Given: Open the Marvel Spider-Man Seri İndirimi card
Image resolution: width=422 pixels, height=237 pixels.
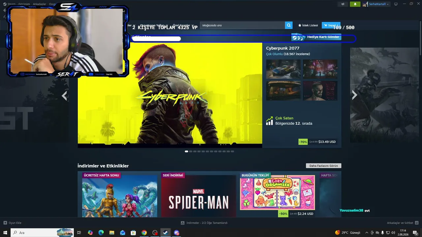Looking at the screenshot, I should point(198,195).
